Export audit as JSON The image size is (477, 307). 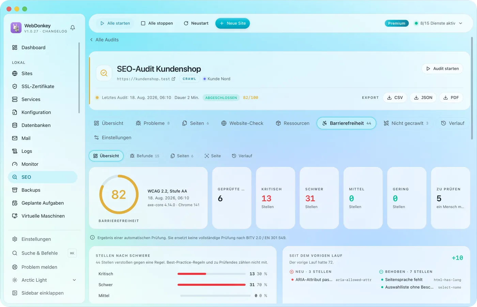pos(423,98)
